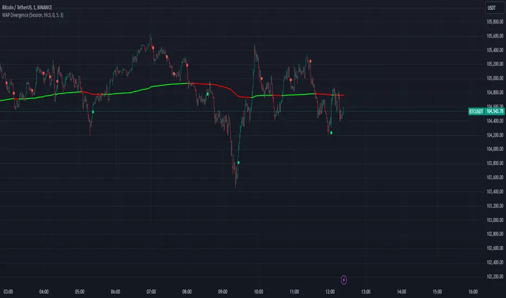Screen dimensions: 506x298
Task: Click the BTCUSDT 104,542.78 price label
Action: [x=486, y=112]
